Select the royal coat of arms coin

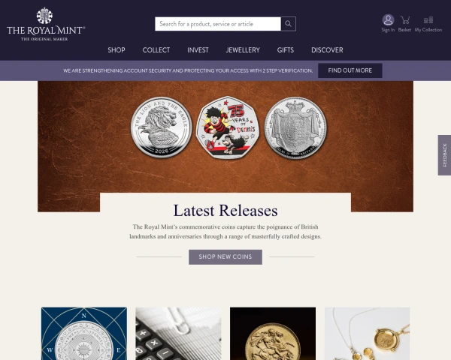tap(295, 127)
